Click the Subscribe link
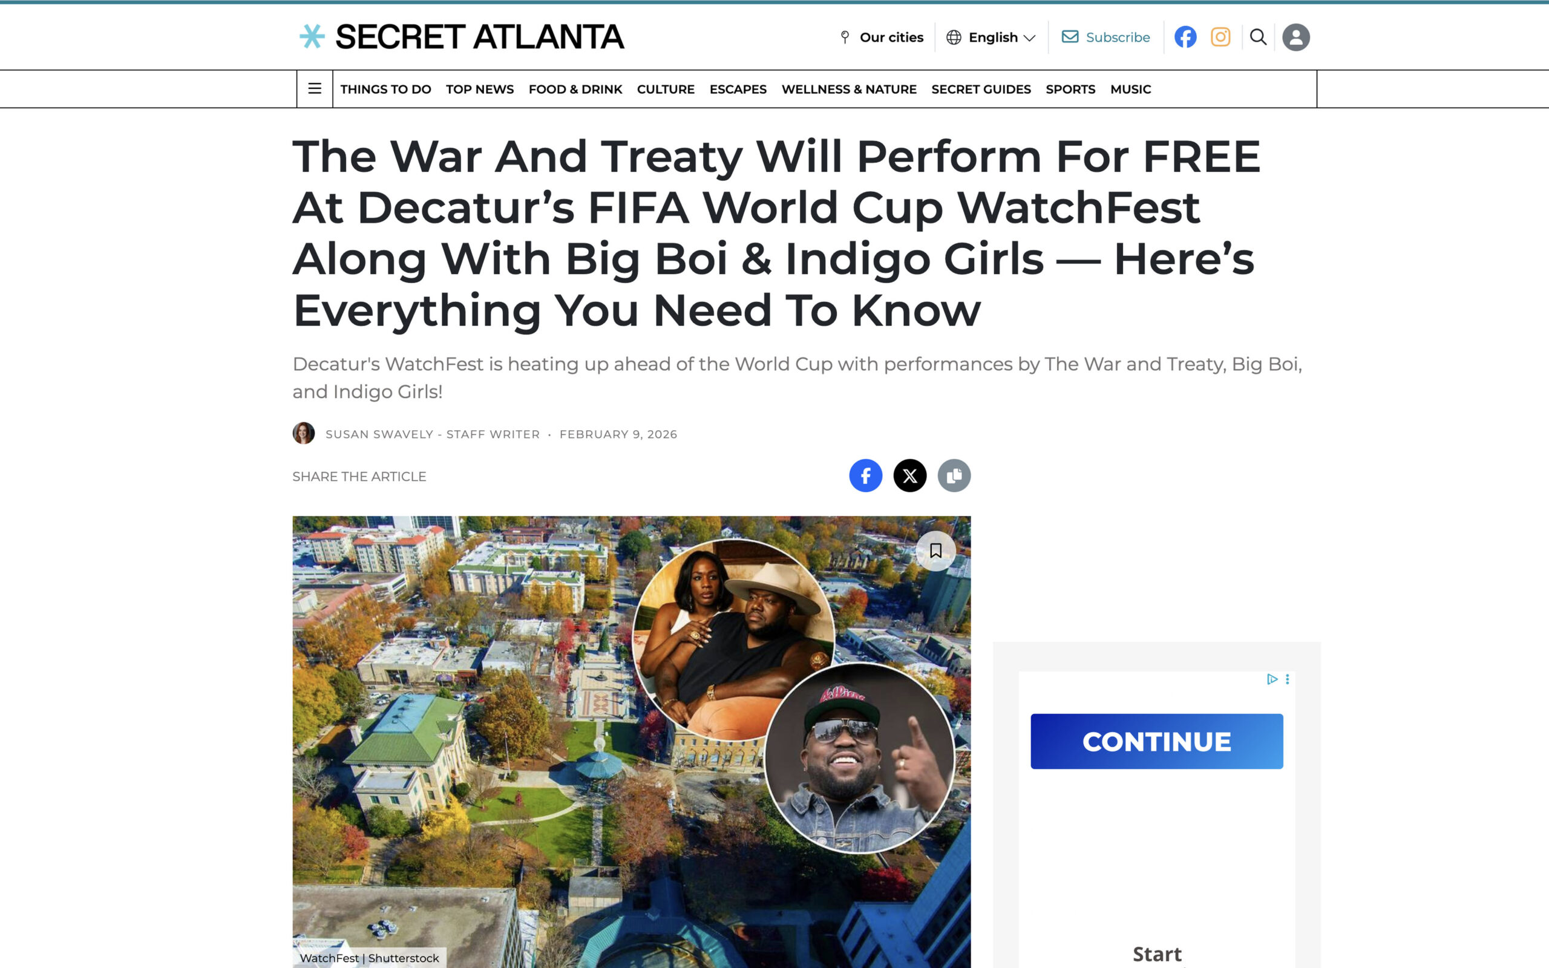 click(x=1105, y=37)
